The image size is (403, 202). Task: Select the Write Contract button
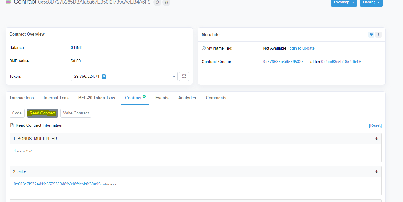click(x=76, y=113)
